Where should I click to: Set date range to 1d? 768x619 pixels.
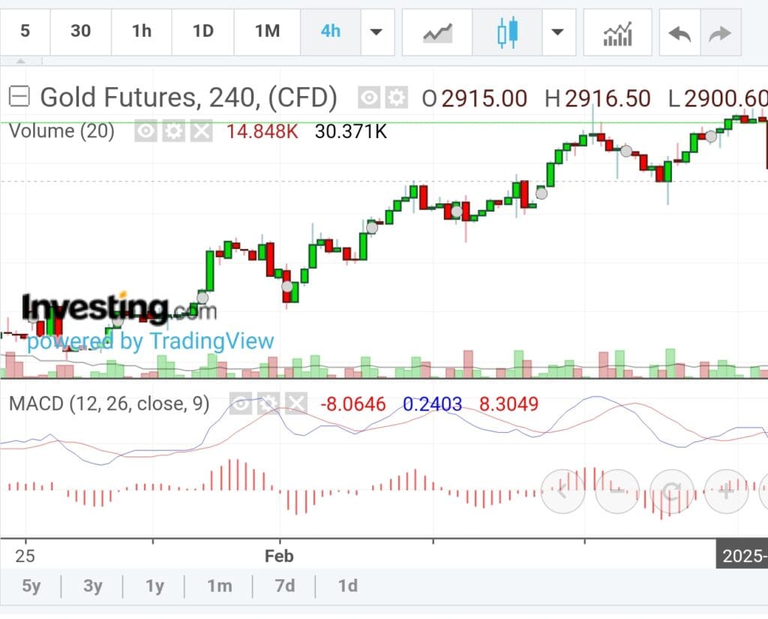(348, 586)
